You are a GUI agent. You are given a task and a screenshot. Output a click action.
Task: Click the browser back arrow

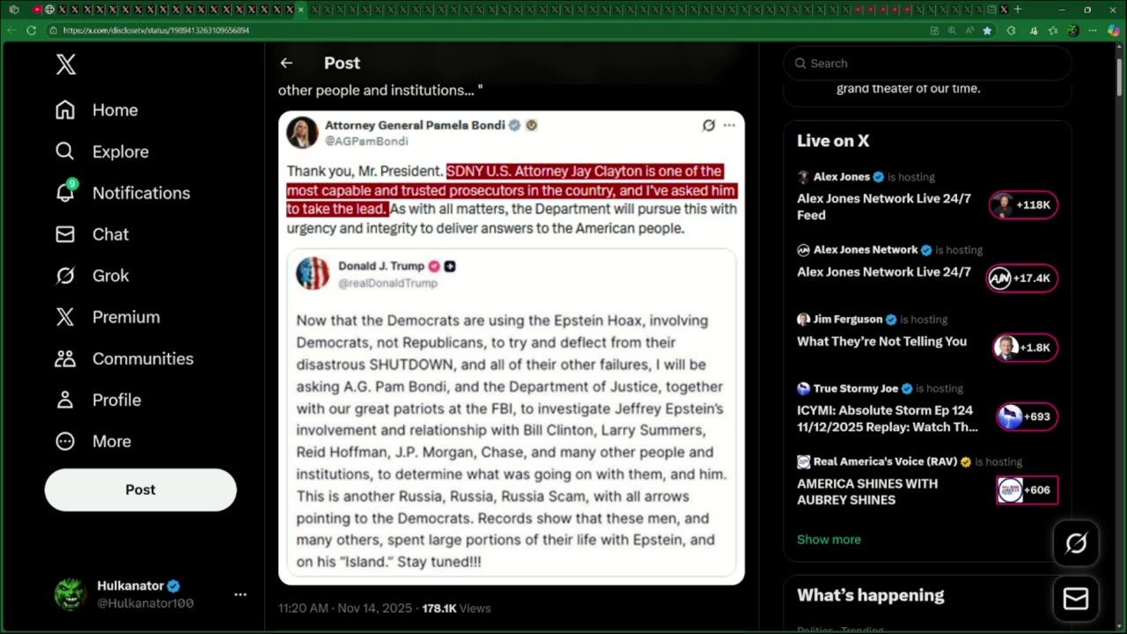(11, 30)
